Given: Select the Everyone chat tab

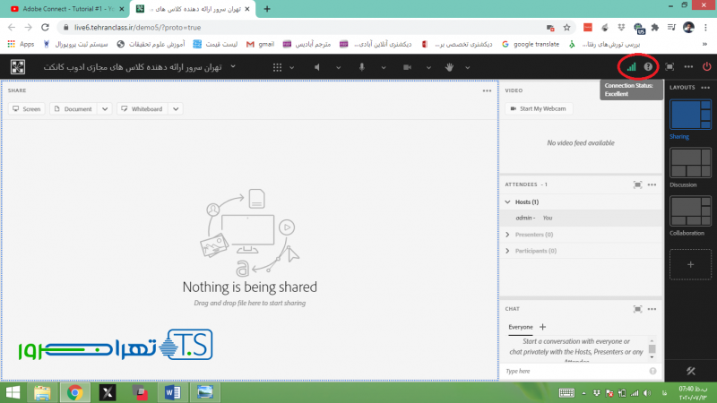Looking at the screenshot, I should tap(521, 328).
